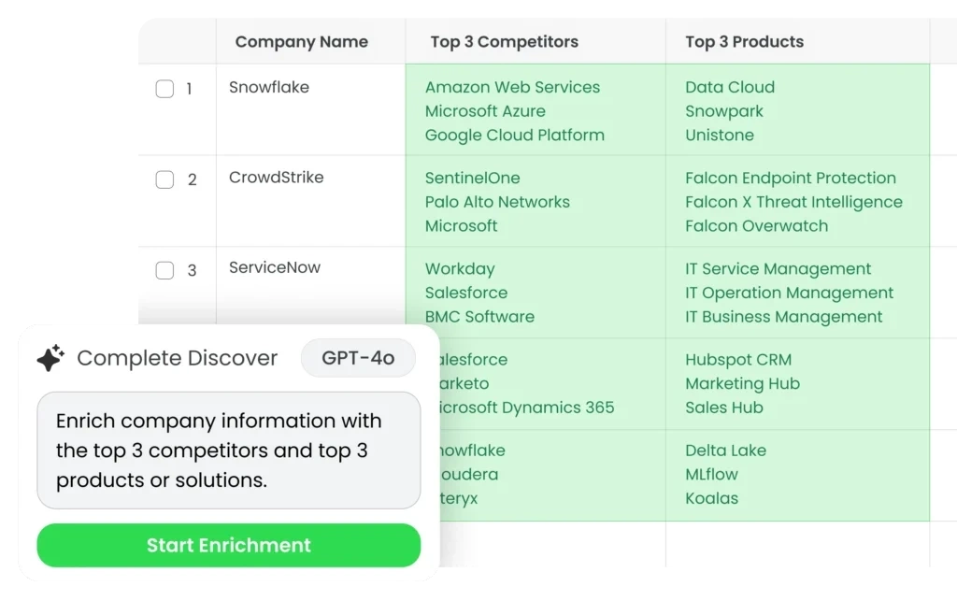Tick the ServiceNow row checkbox

[x=164, y=271]
